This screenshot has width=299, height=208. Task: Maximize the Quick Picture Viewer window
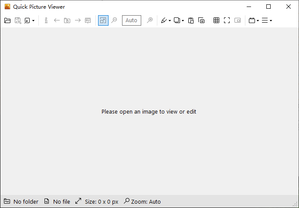(x=268, y=7)
